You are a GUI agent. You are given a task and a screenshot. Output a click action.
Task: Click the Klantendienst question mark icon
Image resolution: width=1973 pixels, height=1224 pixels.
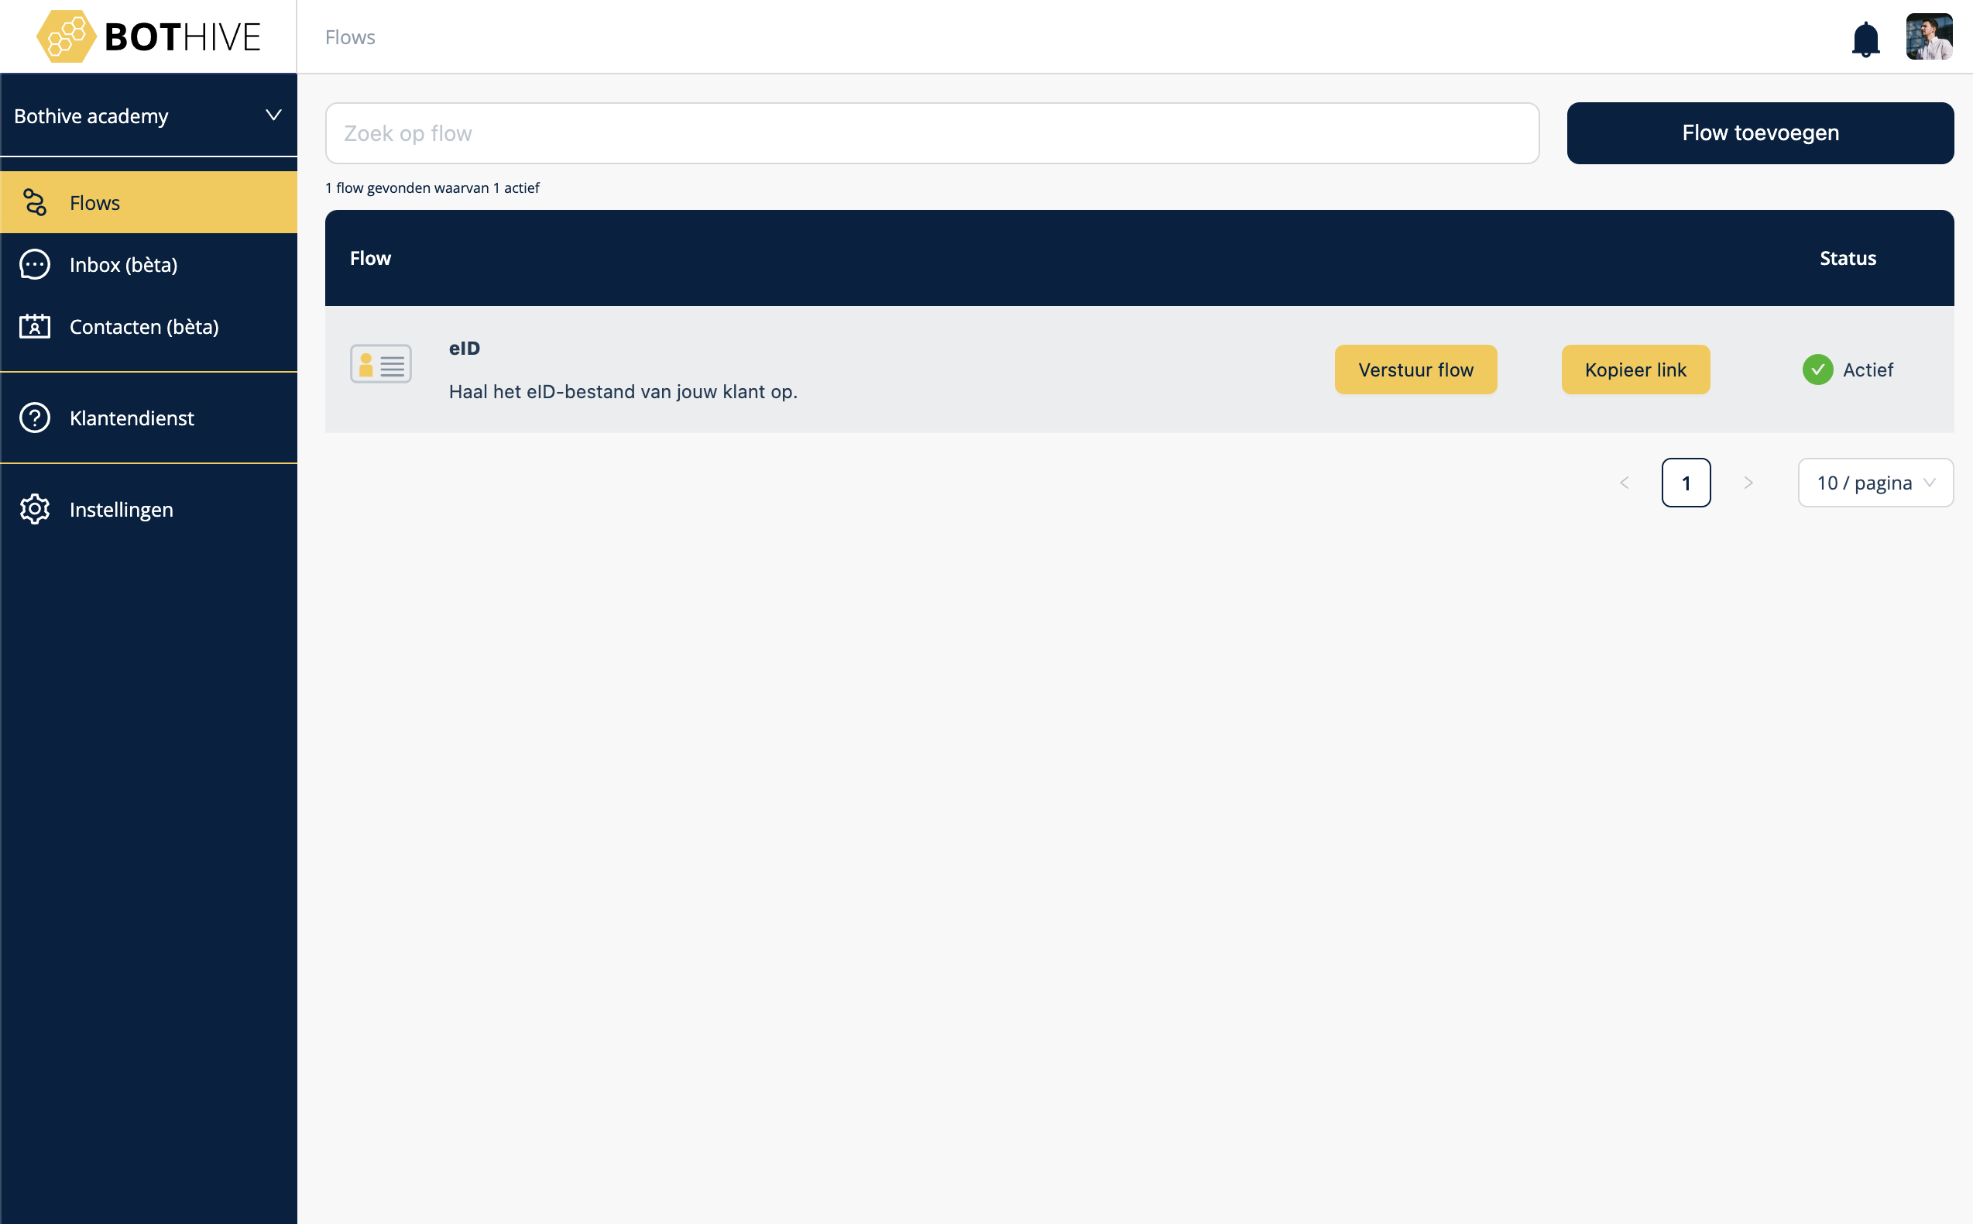coord(35,418)
